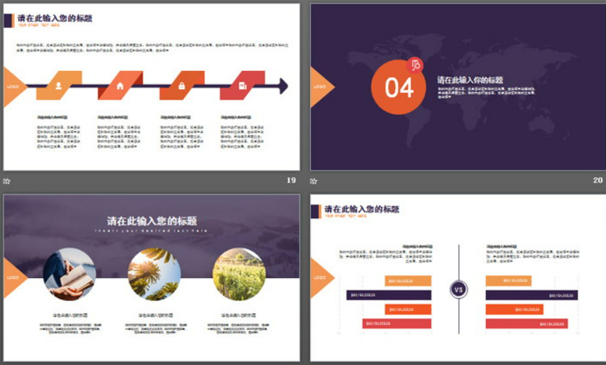Select the slide with three circular photos

152,278
